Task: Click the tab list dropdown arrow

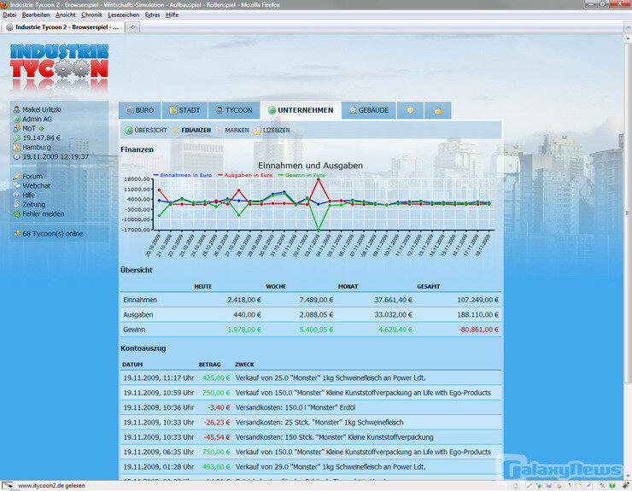Action: coord(628,27)
